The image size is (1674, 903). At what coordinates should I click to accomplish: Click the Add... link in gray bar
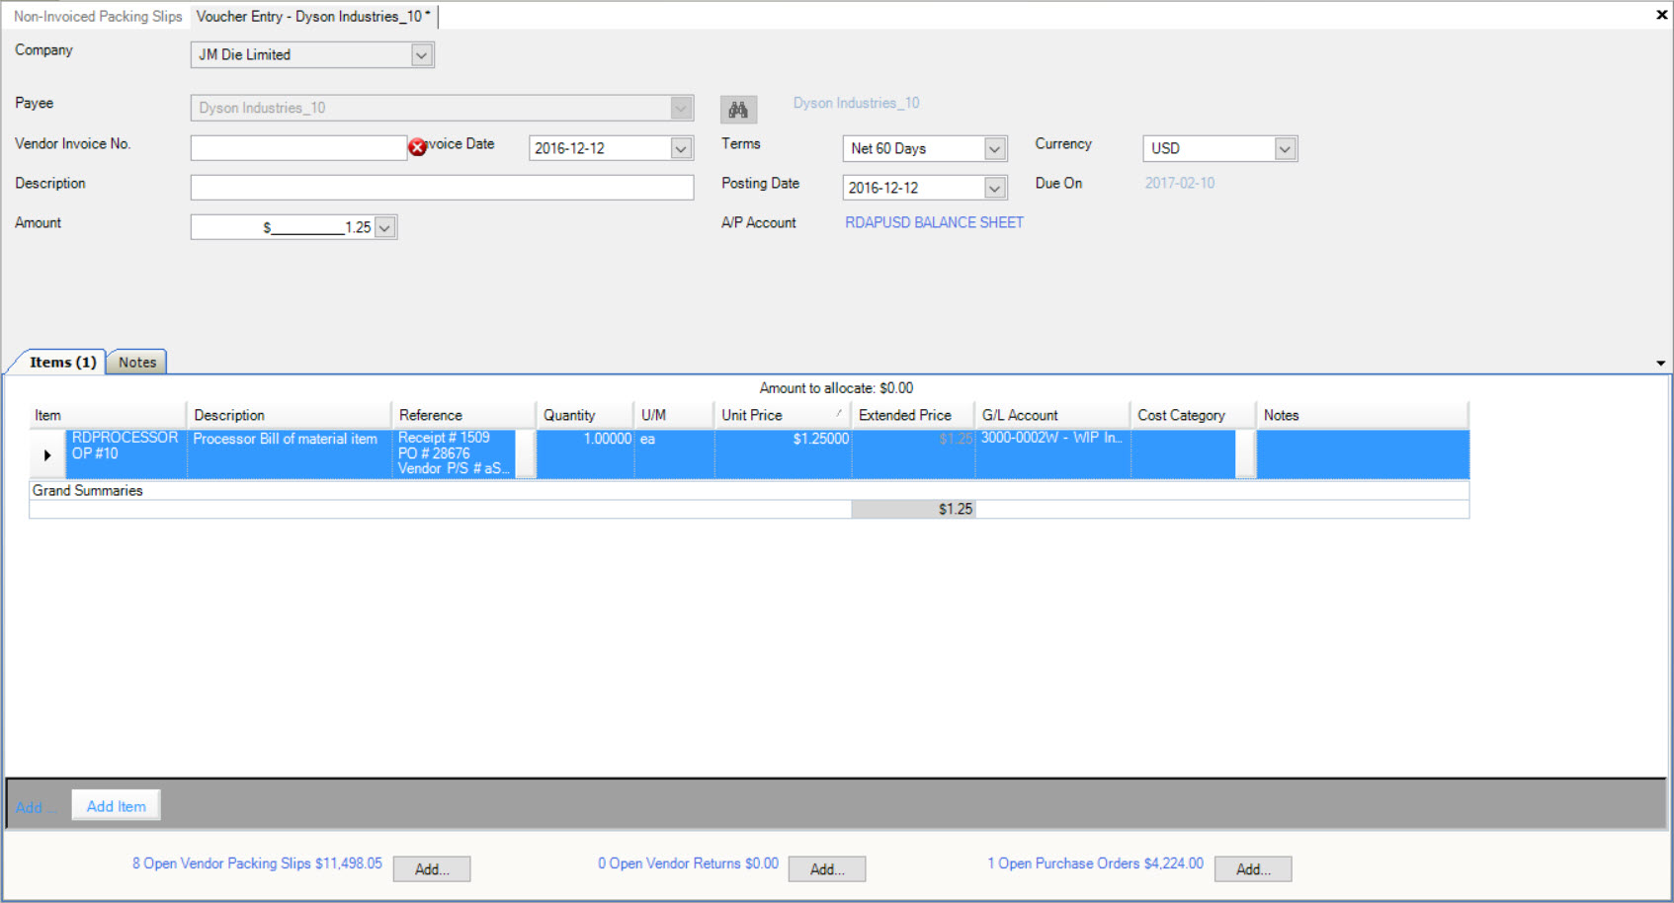34,807
